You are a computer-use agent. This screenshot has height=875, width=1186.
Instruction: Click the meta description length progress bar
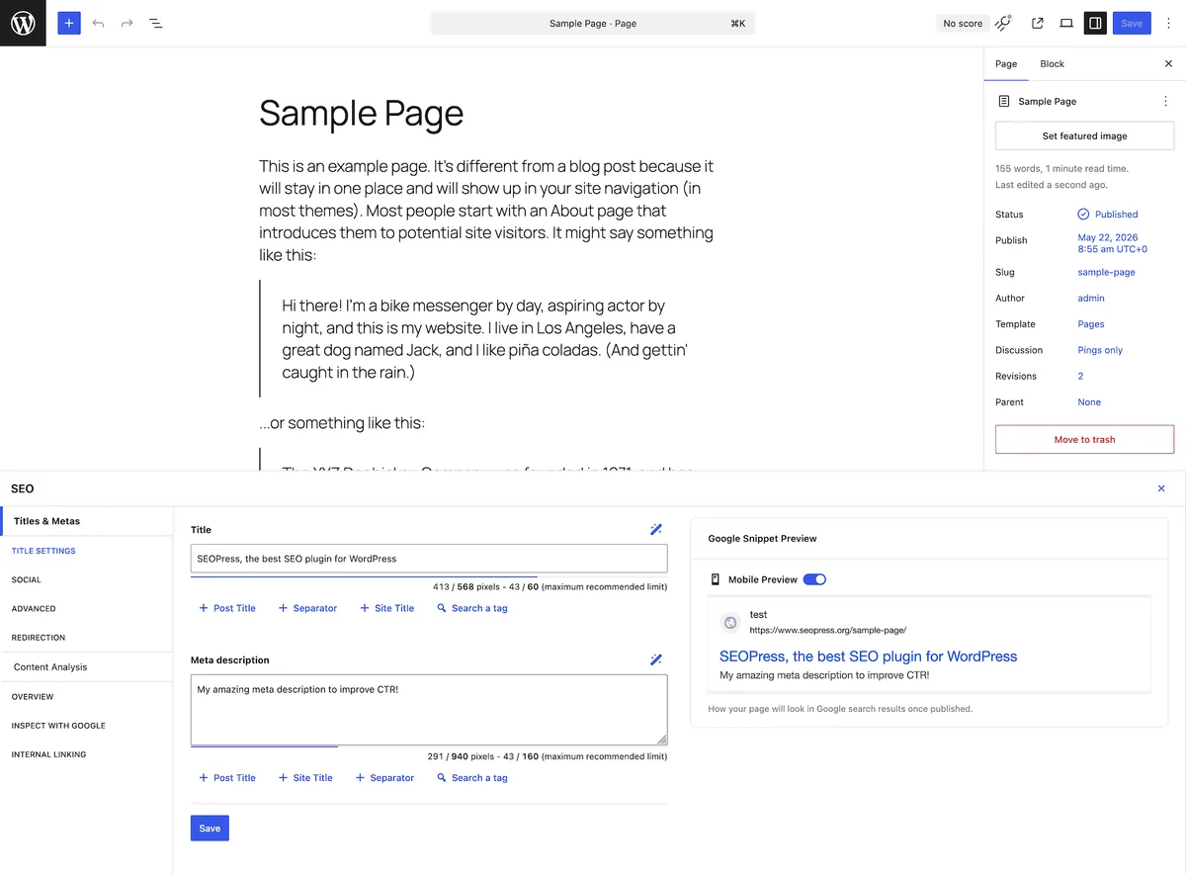click(x=429, y=746)
